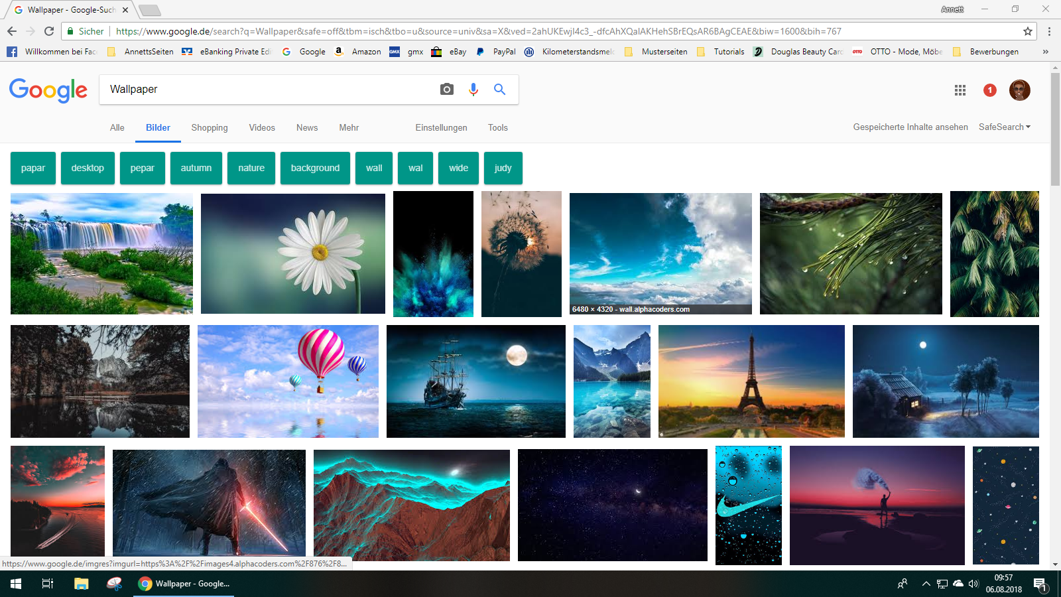Image resolution: width=1061 pixels, height=597 pixels.
Task: Open the Windows Start menu
Action: [x=16, y=584]
